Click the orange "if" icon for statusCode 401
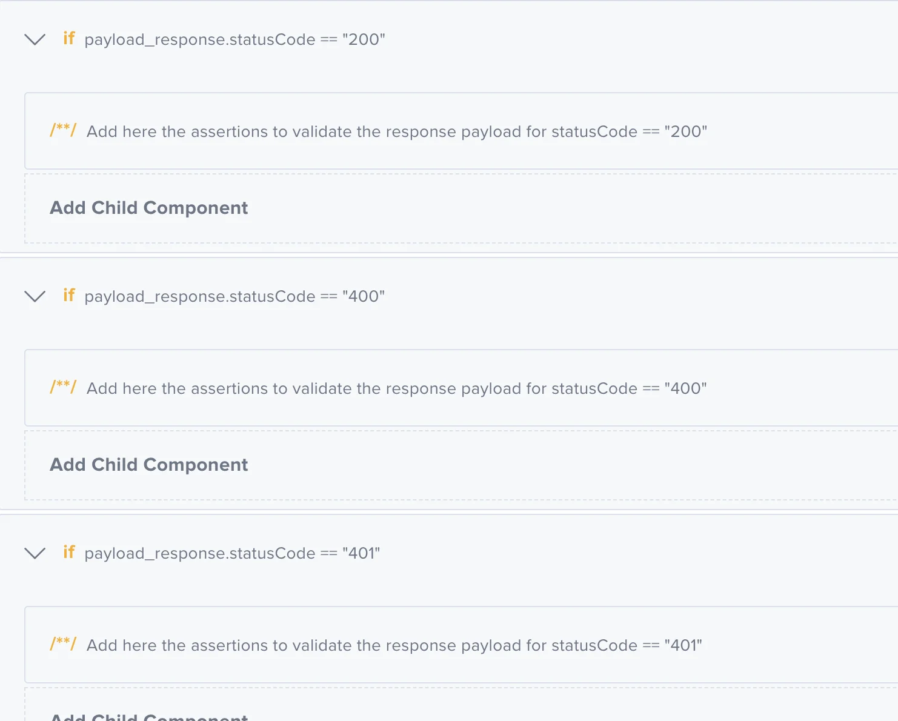The image size is (898, 721). point(69,553)
